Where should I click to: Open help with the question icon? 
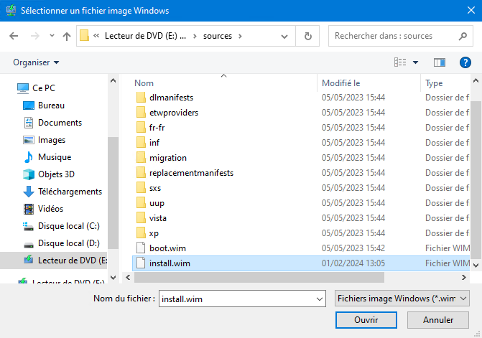pos(465,62)
